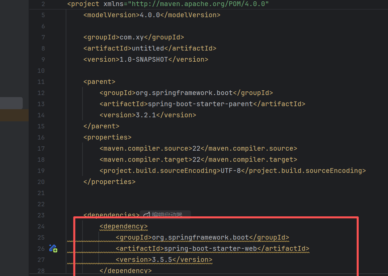The width and height of the screenshot is (388, 276).
Task: Click the UTF-8 sourceEncoding value
Action: click(x=231, y=171)
